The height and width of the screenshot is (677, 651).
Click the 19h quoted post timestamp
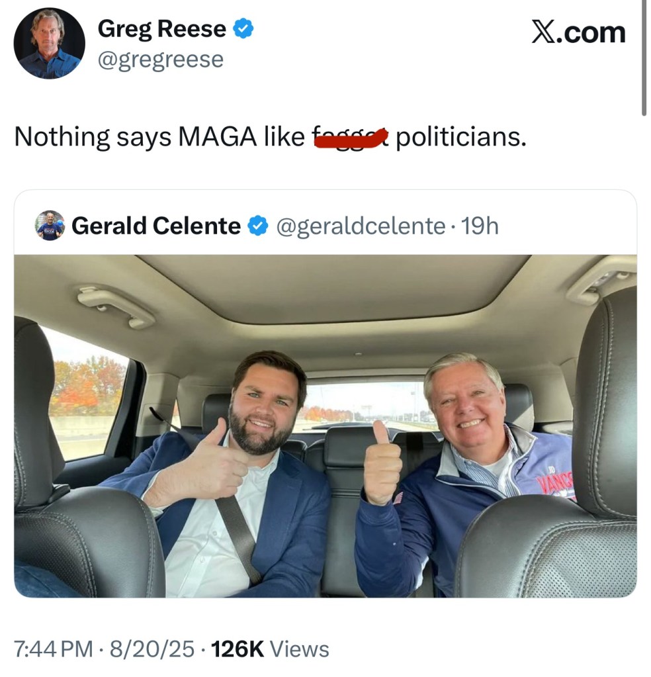pos(480,226)
